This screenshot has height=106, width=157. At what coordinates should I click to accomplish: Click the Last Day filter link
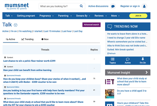pyautogui.click(x=78, y=31)
